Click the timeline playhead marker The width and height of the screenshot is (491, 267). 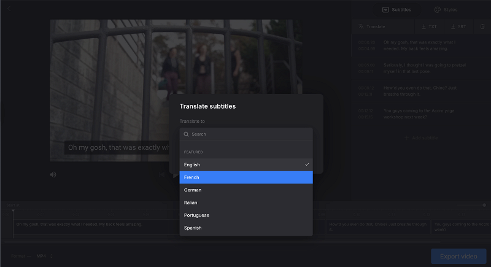coord(13,211)
